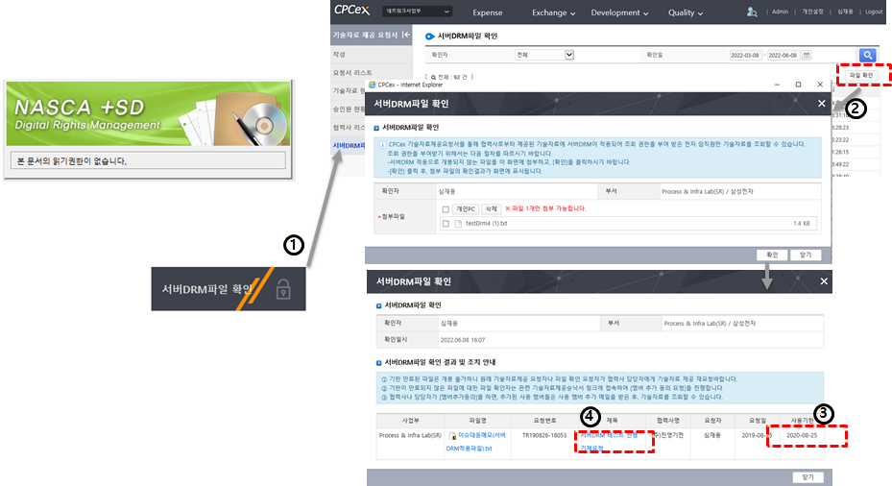Toggle the select-all checkbox beside 개인PC

(446, 208)
